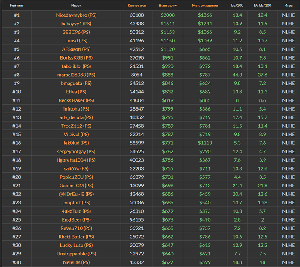Sort by Мат. ожидание column header
This screenshot has width=300, height=267.
coord(205,6)
